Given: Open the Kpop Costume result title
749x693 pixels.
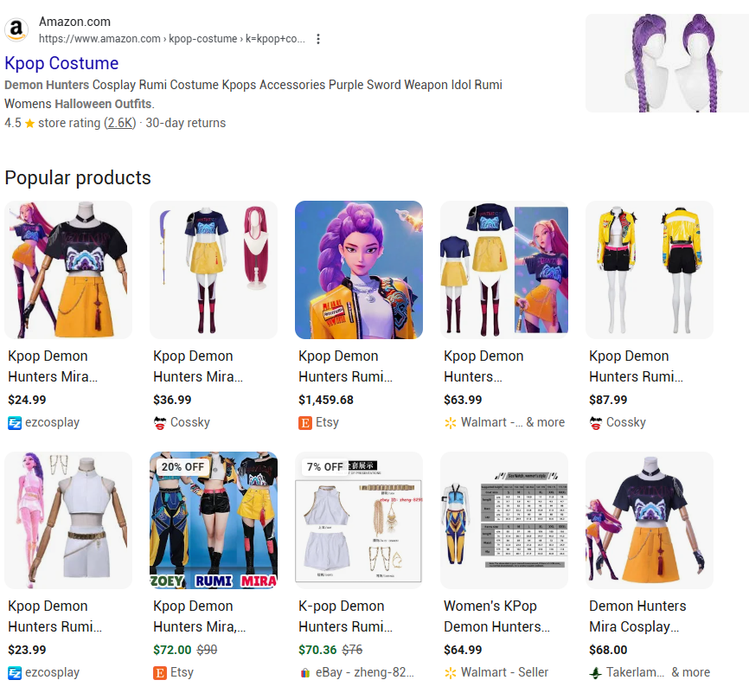Looking at the screenshot, I should (x=61, y=63).
